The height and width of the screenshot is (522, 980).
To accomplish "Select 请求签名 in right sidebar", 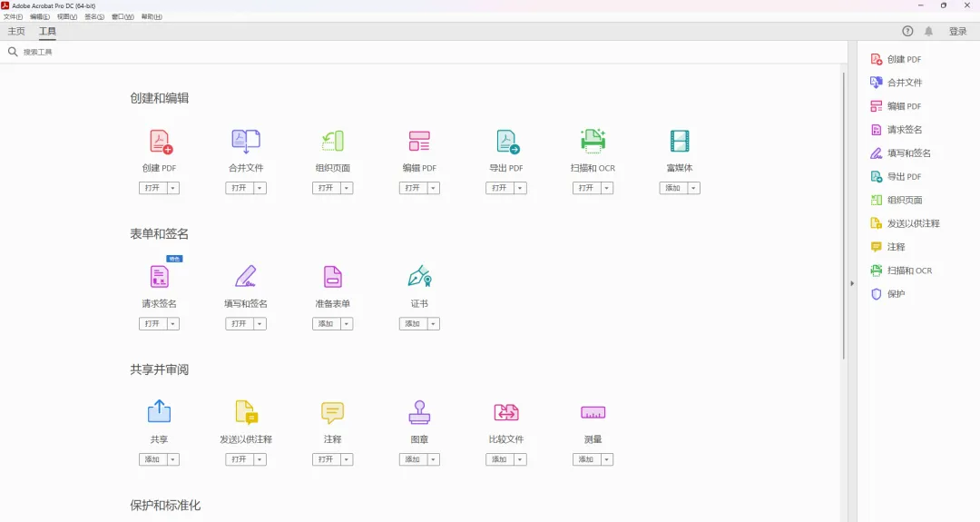I will (x=897, y=130).
